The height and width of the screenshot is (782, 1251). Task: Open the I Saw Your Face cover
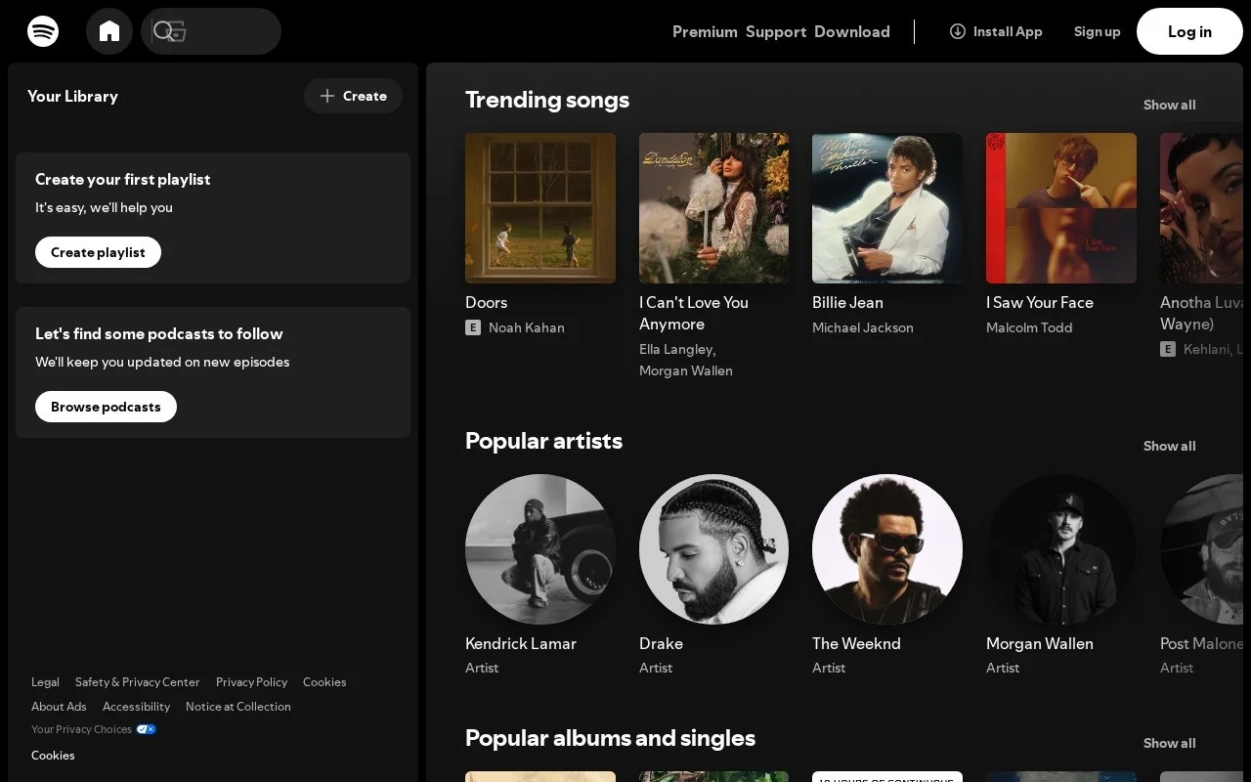pos(1061,208)
